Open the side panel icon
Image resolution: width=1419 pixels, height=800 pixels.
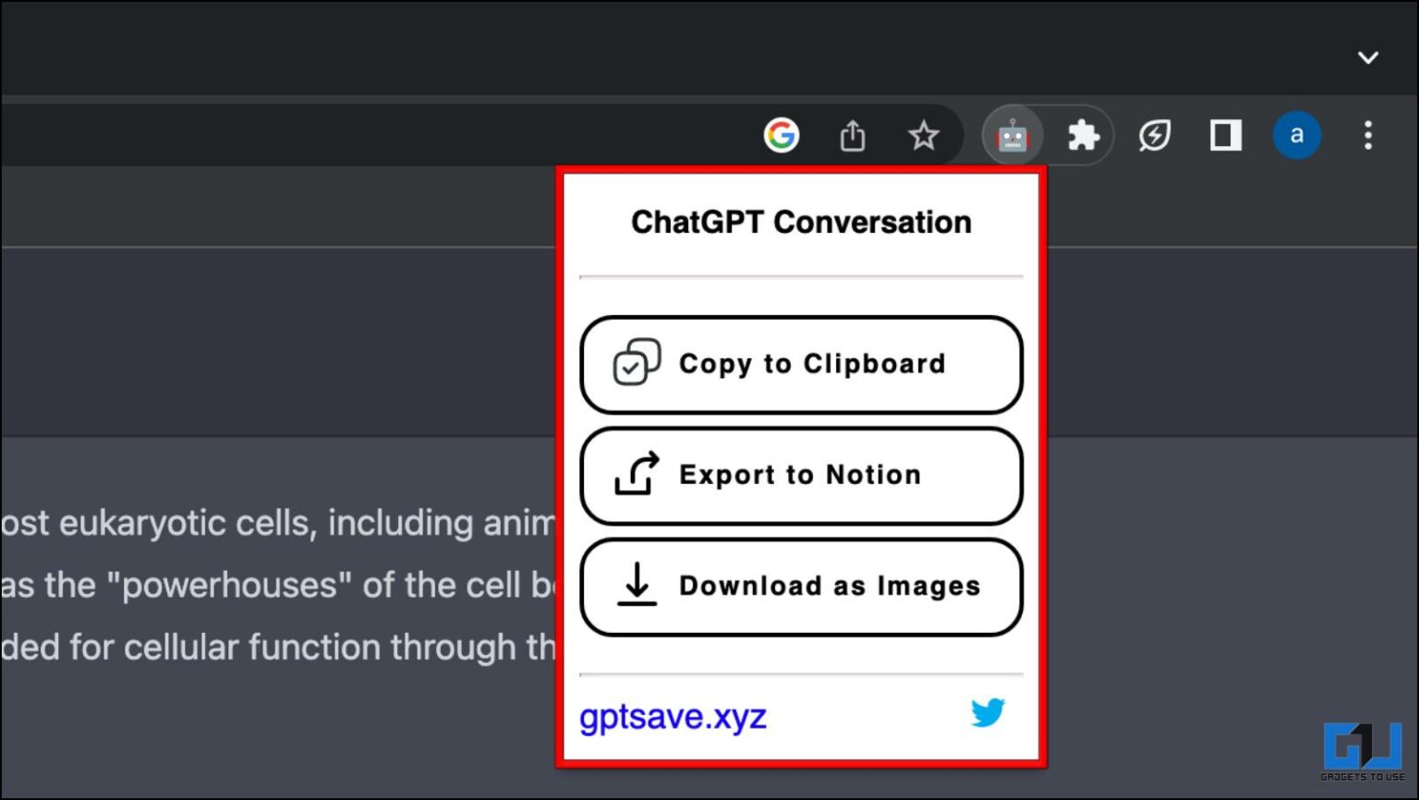pyautogui.click(x=1225, y=135)
